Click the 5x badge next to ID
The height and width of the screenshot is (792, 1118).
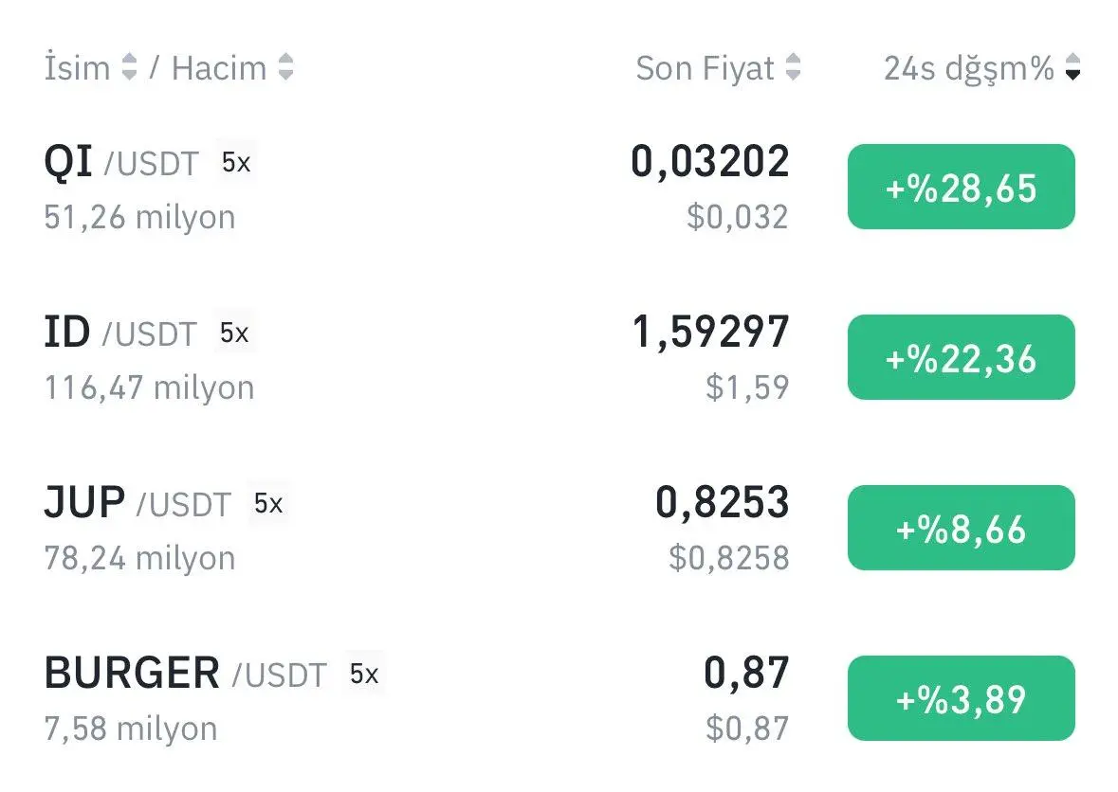[234, 333]
